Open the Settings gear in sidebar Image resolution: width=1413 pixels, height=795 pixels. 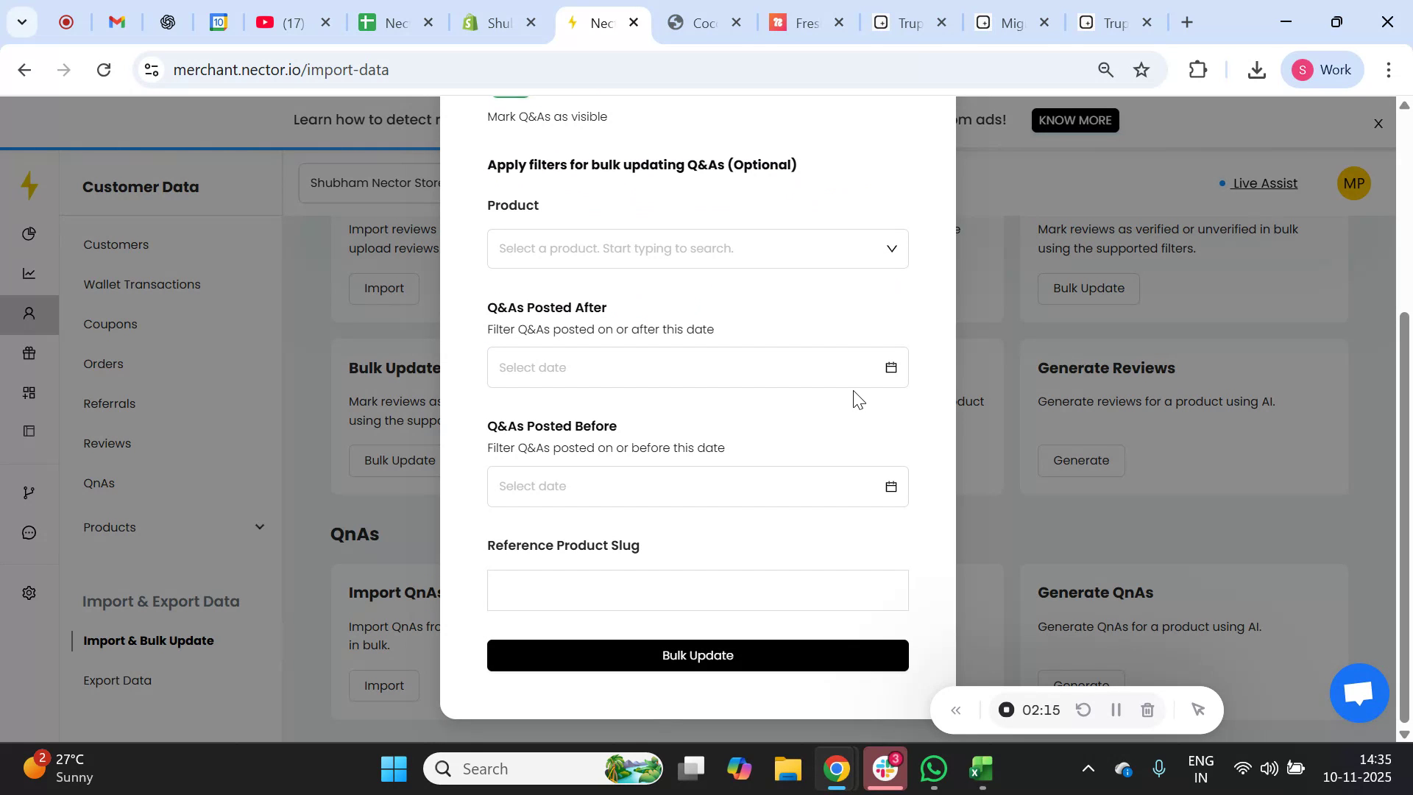[x=29, y=593]
